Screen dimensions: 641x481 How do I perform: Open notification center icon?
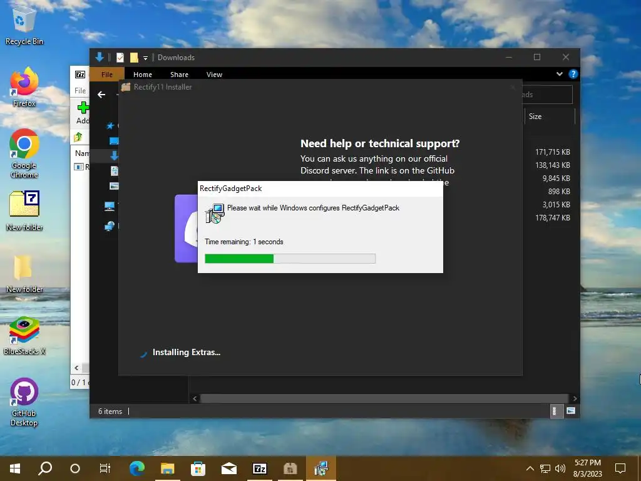pos(620,468)
